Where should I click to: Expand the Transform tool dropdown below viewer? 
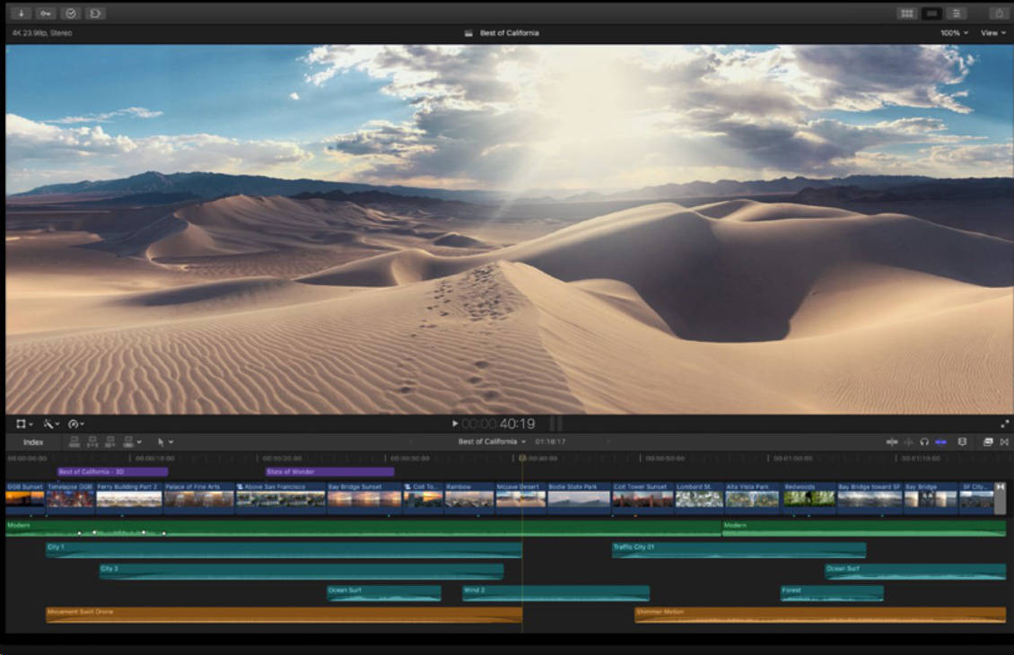(x=24, y=424)
